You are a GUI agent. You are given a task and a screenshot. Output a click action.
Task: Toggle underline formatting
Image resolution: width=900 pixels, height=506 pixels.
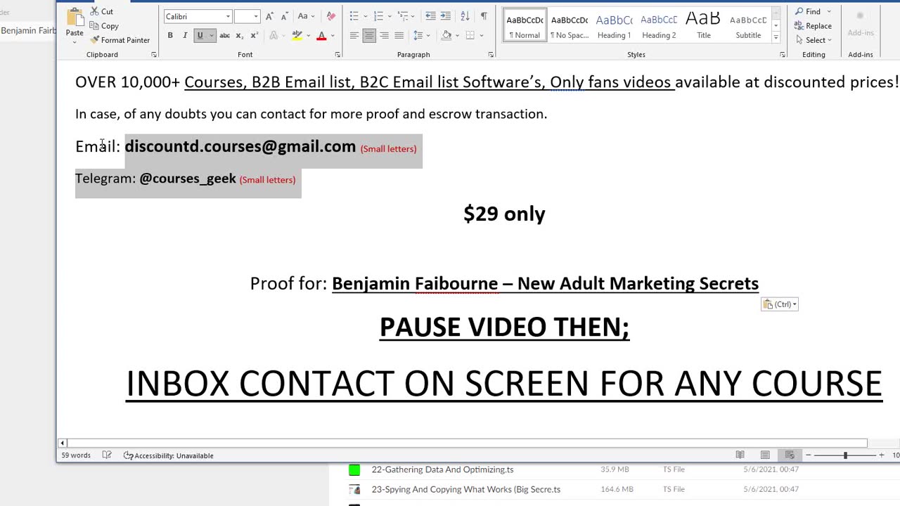200,35
